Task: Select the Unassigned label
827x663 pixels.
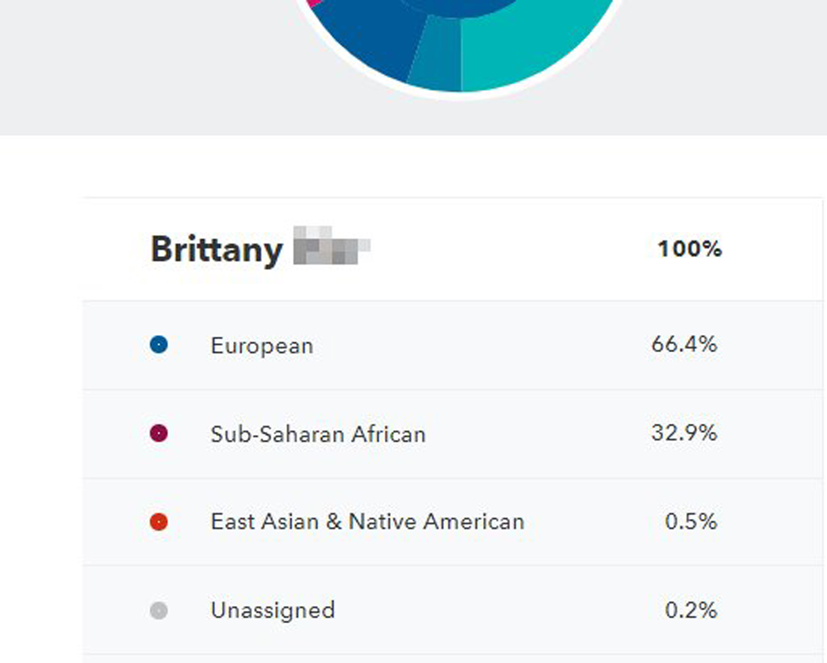Action: pos(273,611)
